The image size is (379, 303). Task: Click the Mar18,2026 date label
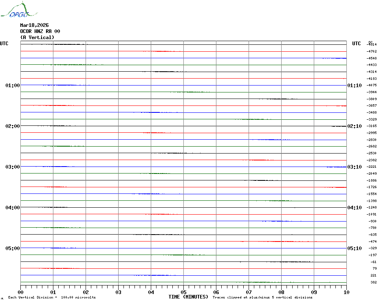(34, 25)
